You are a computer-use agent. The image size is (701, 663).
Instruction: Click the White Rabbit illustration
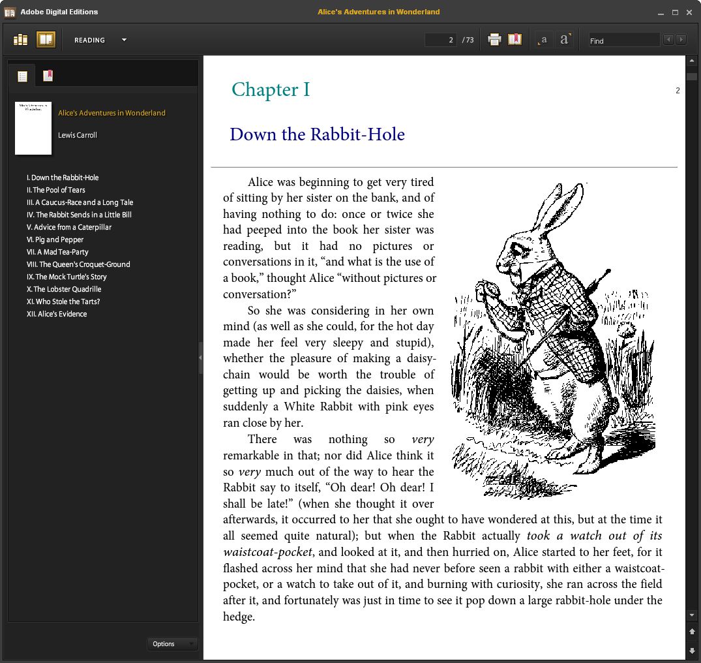click(554, 340)
